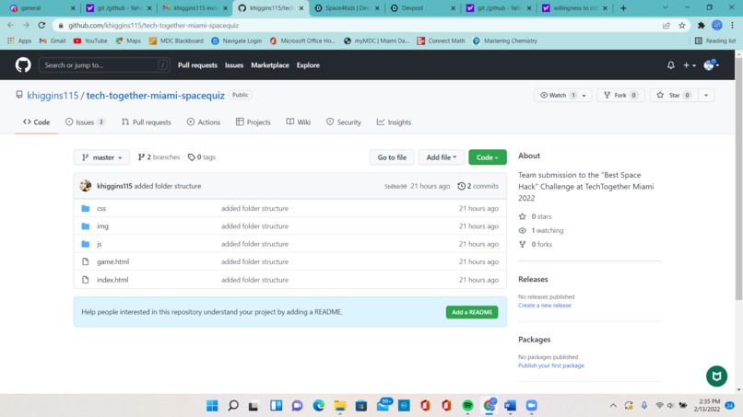Open the notifications bell
Viewport: 743px width, 417px height.
coord(670,65)
